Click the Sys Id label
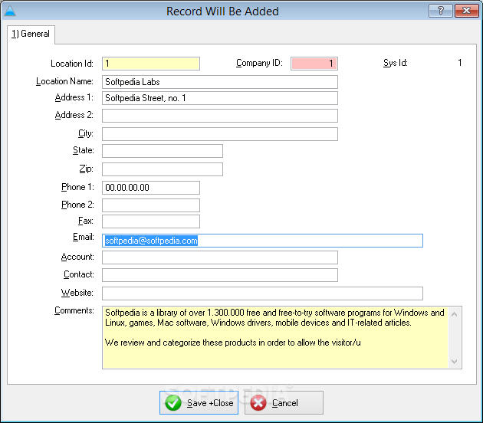The image size is (483, 423). pos(396,63)
